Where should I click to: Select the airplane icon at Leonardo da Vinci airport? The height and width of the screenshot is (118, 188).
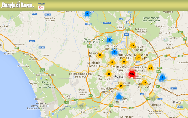(x=48, y=106)
